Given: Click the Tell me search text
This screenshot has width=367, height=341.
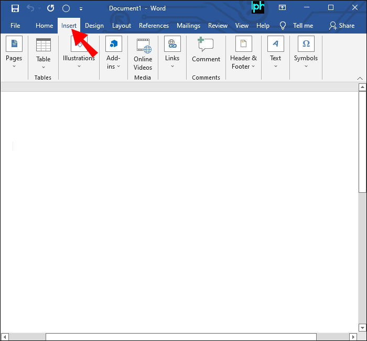Looking at the screenshot, I should (303, 26).
